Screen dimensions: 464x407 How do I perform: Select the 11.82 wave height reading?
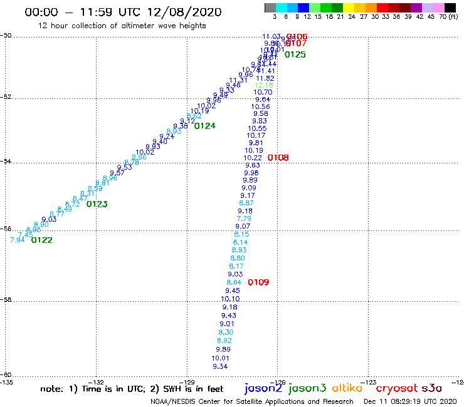coord(265,78)
